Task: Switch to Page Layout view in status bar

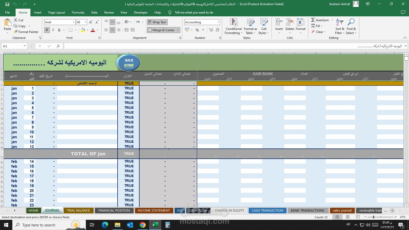Action: (x=348, y=217)
